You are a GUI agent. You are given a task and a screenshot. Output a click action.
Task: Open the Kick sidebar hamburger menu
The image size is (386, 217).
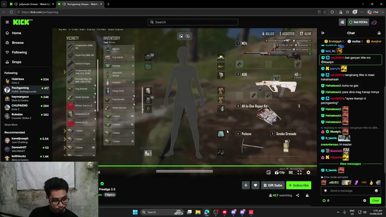coord(7,22)
